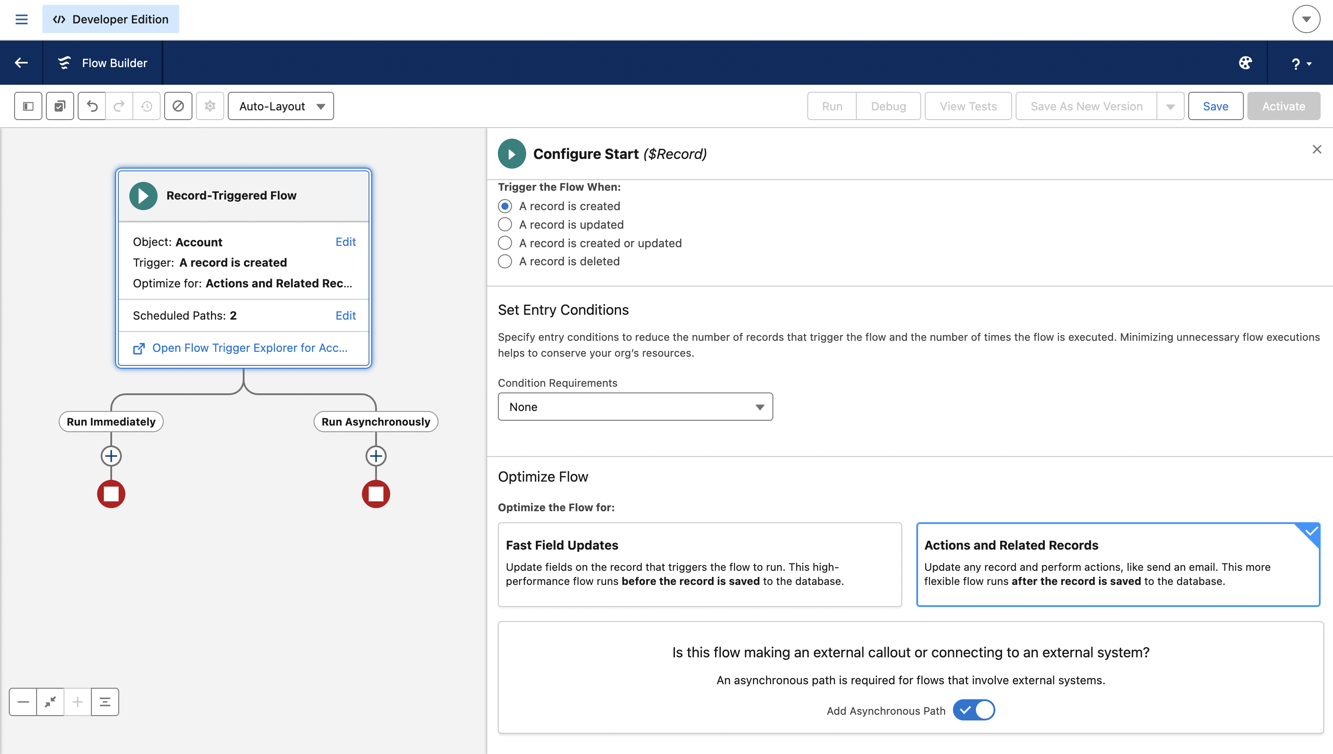
Task: Open the Condition Requirements dropdown
Action: (635, 407)
